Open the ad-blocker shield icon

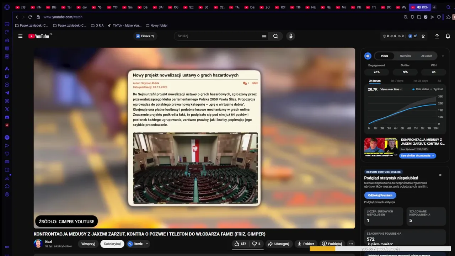click(426, 17)
